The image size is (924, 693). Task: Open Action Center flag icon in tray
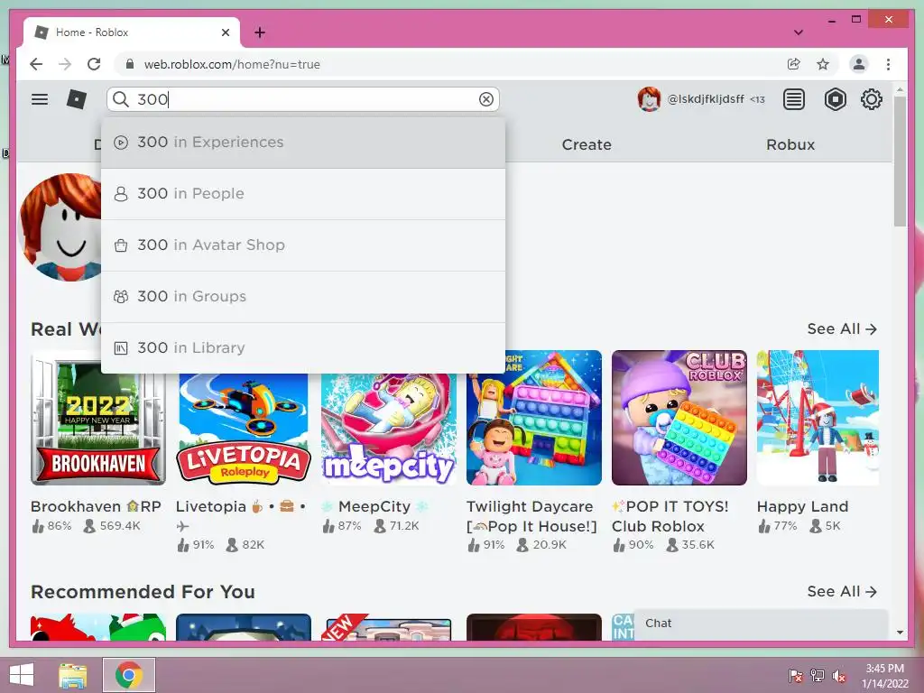click(795, 676)
